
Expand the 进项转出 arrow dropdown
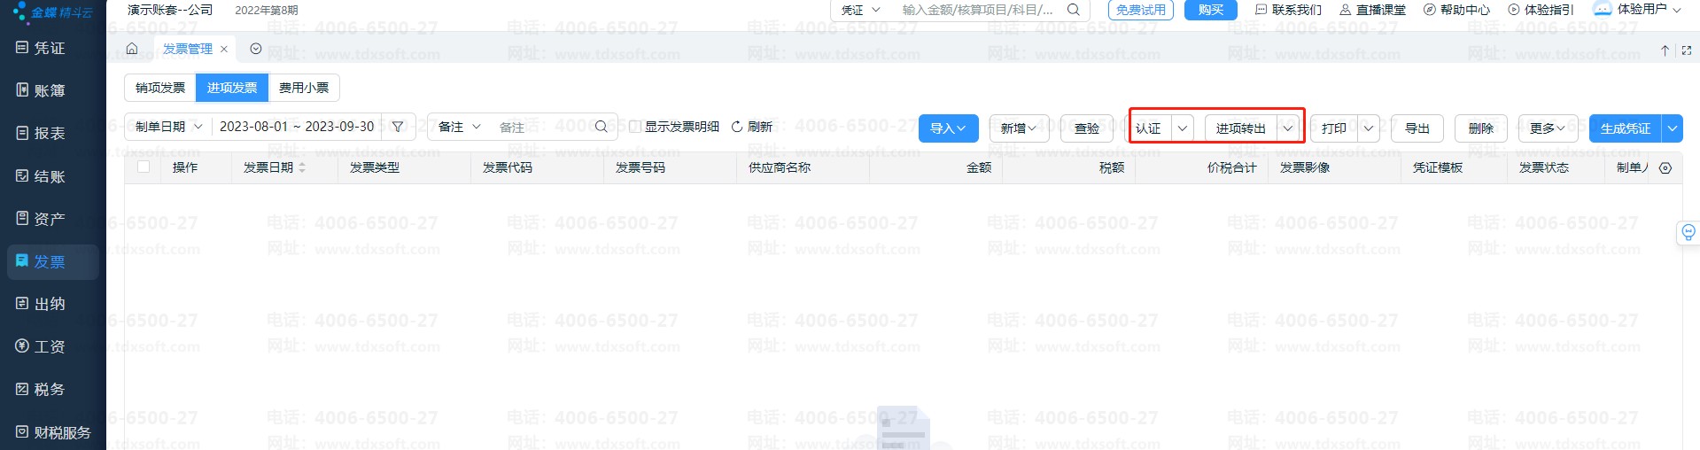[1288, 128]
